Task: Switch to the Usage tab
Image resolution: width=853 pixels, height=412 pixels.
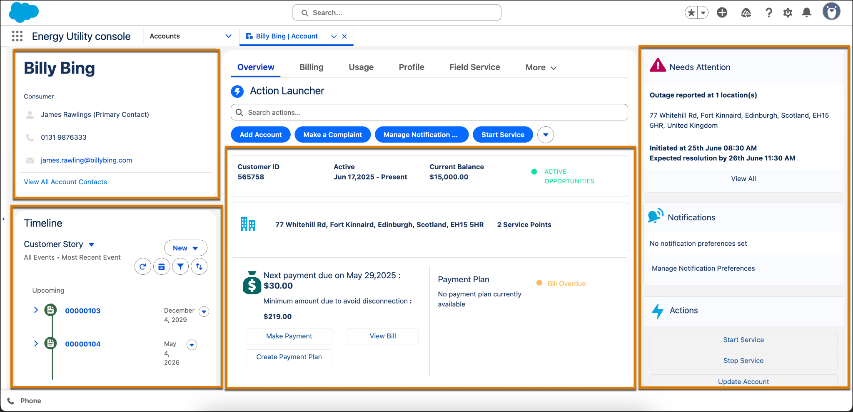Action: [361, 67]
